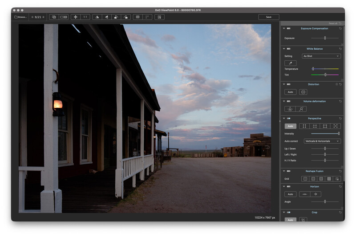Click the compare with reference image icon
356x236 pixels.
tap(54, 17)
